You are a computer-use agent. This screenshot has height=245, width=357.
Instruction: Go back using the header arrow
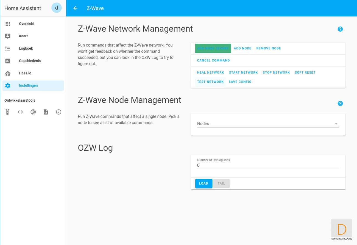click(x=75, y=8)
